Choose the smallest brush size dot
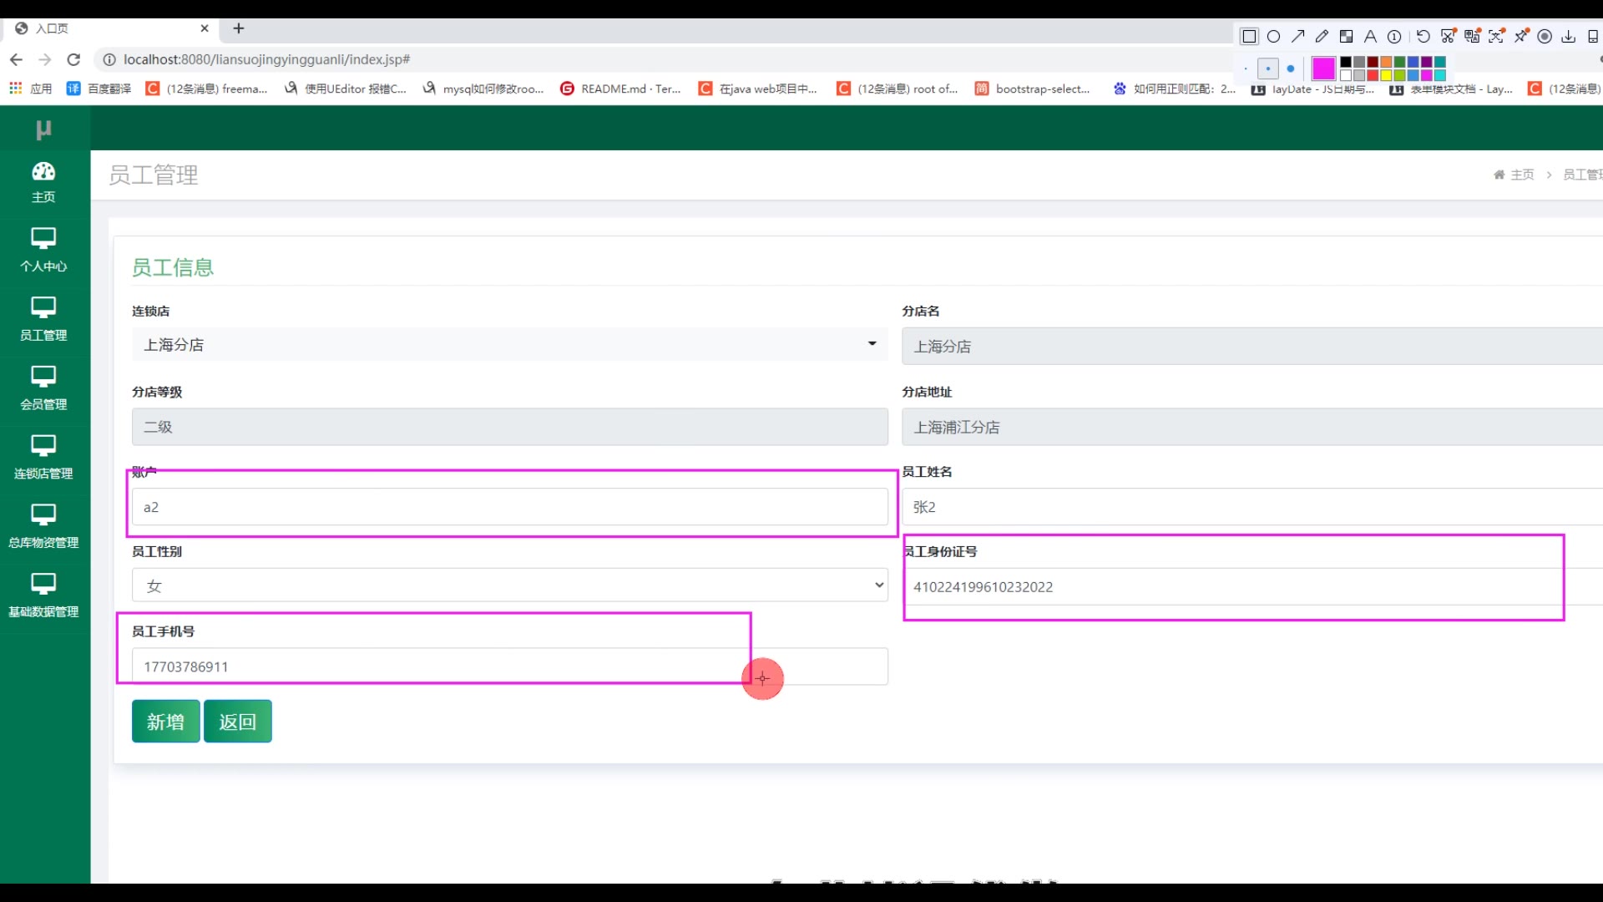This screenshot has height=902, width=1603. coord(1246,68)
